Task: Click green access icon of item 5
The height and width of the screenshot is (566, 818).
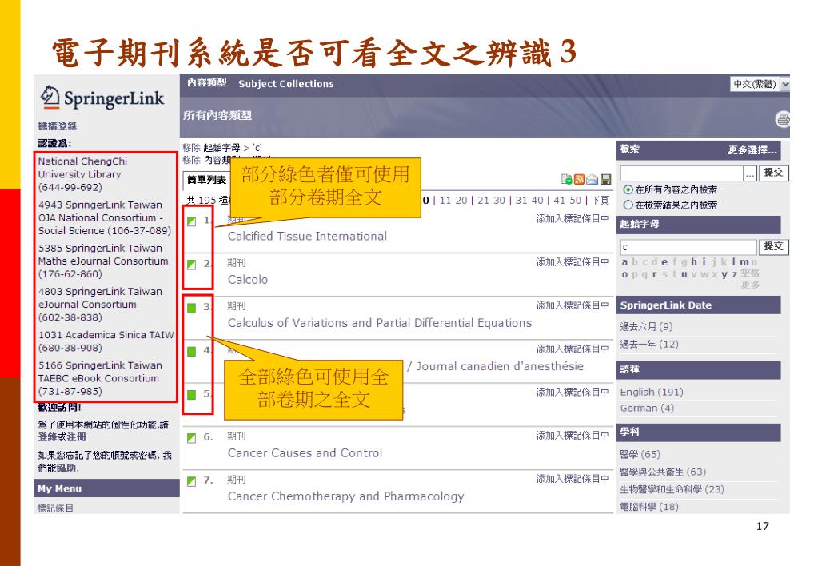Action: coord(191,395)
